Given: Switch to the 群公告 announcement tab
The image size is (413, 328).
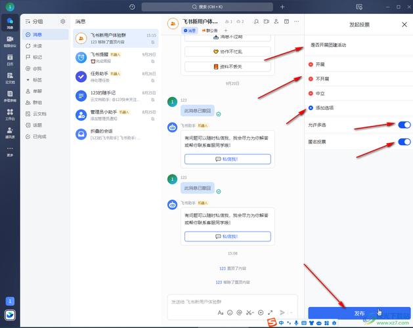Looking at the screenshot, I should (209, 31).
